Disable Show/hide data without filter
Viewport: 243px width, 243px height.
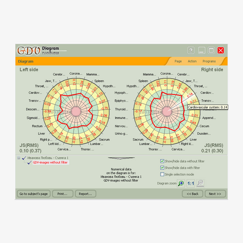point(162,161)
